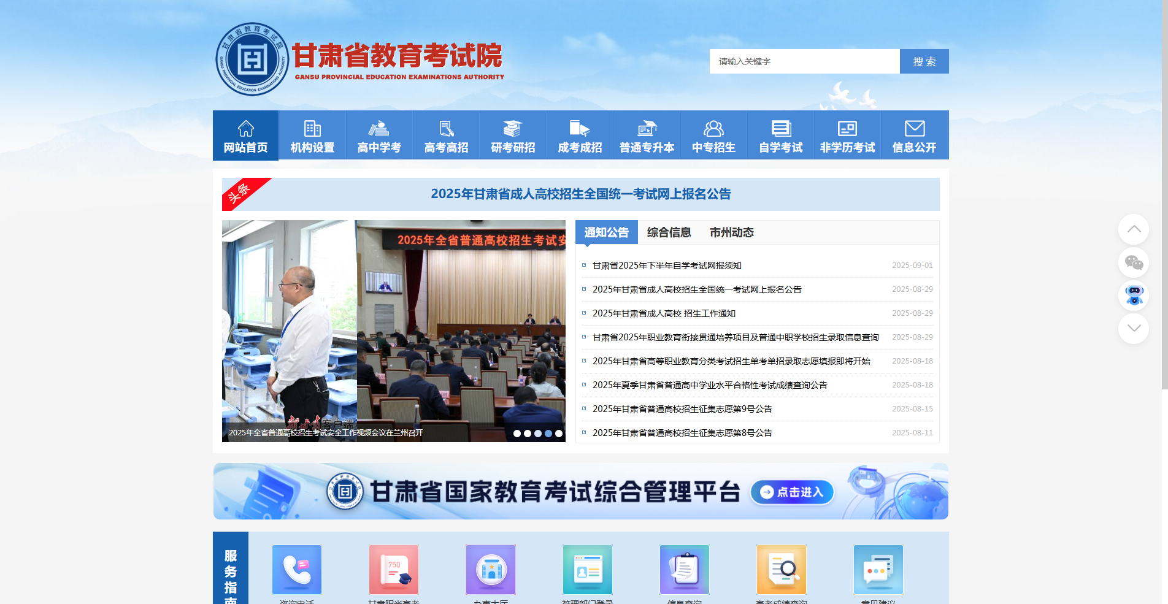The image size is (1168, 604).
Task: Click the WeChat icon in floating sidebar
Action: click(1134, 263)
